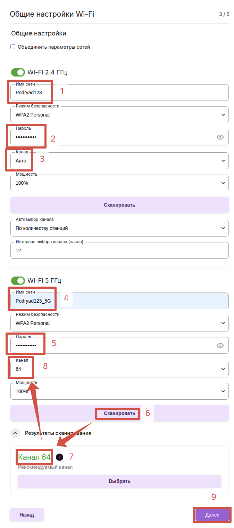The height and width of the screenshot is (528, 234).
Task: Click the Интервал выбора канала field
Action: [x=119, y=250]
